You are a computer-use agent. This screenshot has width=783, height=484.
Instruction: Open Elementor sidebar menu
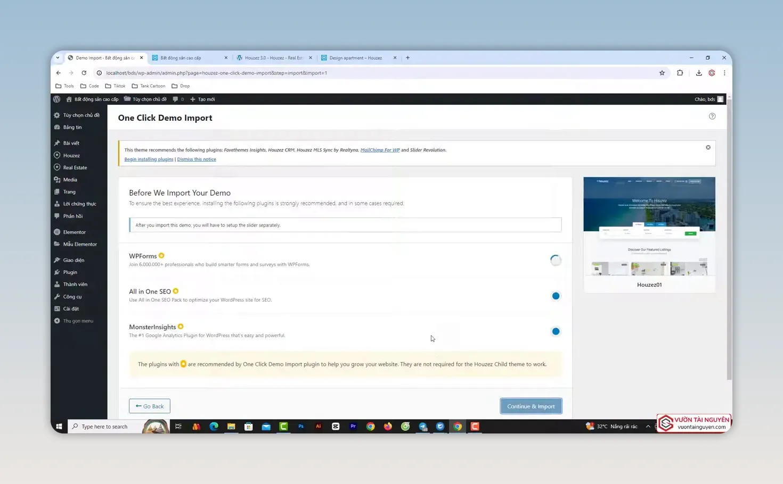[79, 232]
